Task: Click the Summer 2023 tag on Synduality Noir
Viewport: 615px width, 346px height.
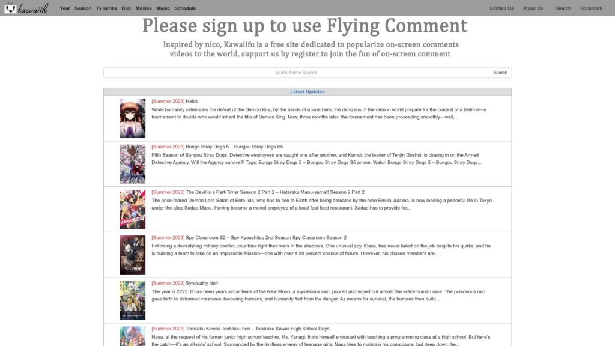Action: click(168, 284)
